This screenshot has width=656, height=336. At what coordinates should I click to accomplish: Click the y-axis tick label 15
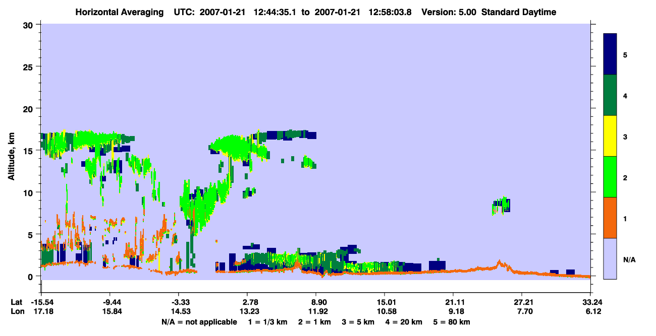point(29,151)
